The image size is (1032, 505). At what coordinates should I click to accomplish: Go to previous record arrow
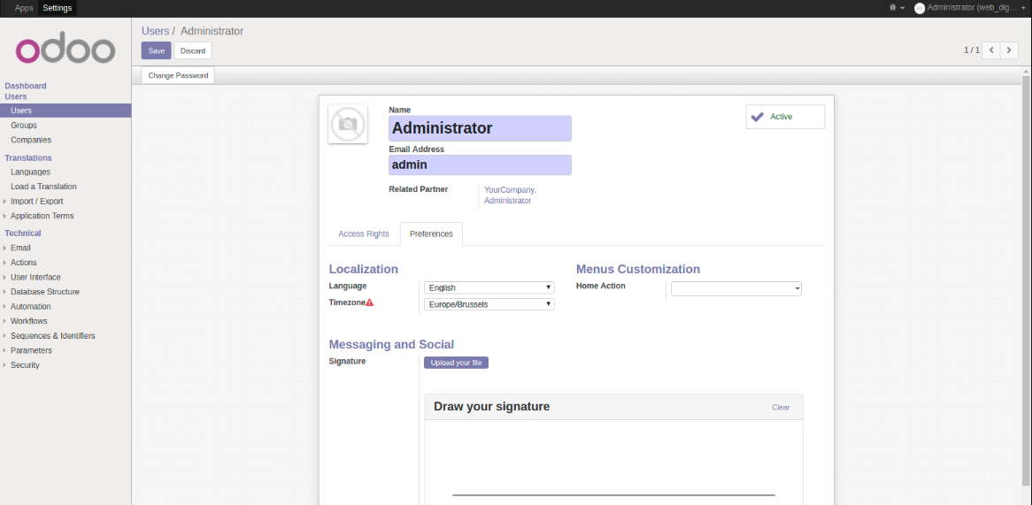[991, 50]
